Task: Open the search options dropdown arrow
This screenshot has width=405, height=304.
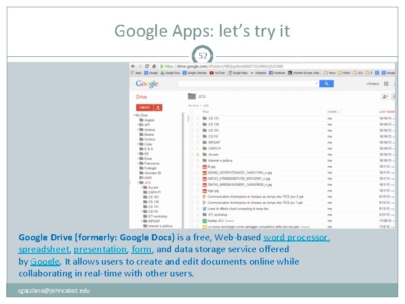Action: pyautogui.click(x=316, y=83)
